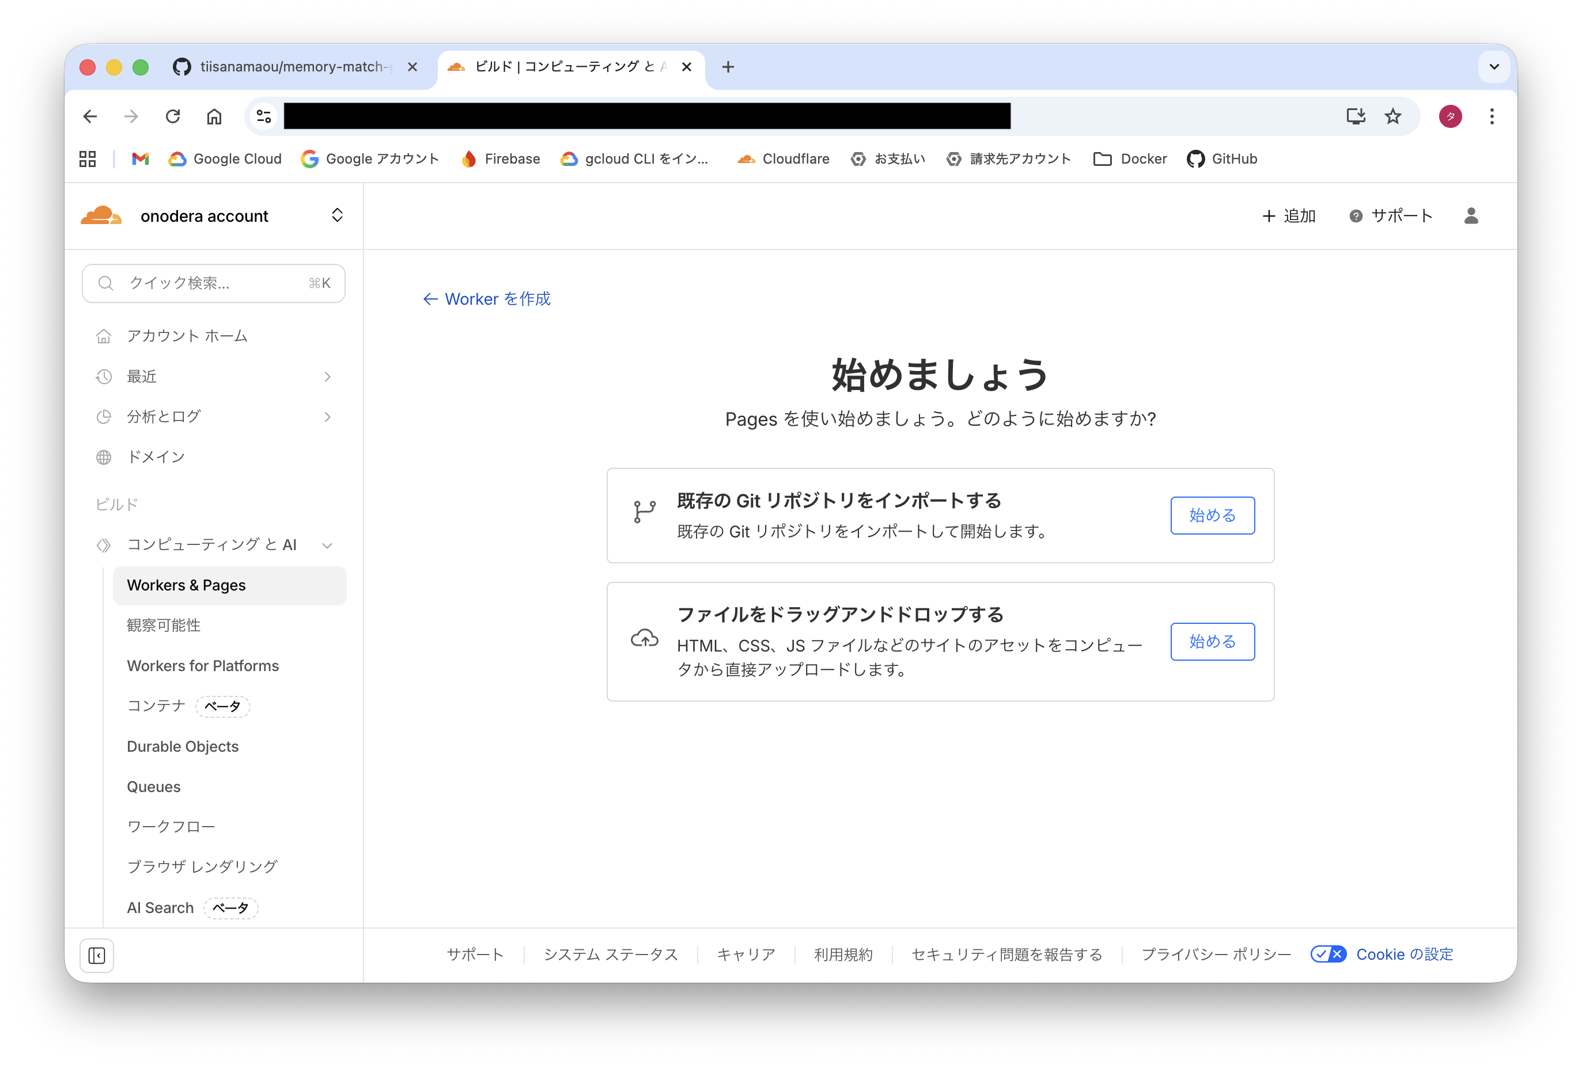Switch to the tiisanamaou/memory-match GitHub tab
1582x1068 pixels.
point(293,67)
